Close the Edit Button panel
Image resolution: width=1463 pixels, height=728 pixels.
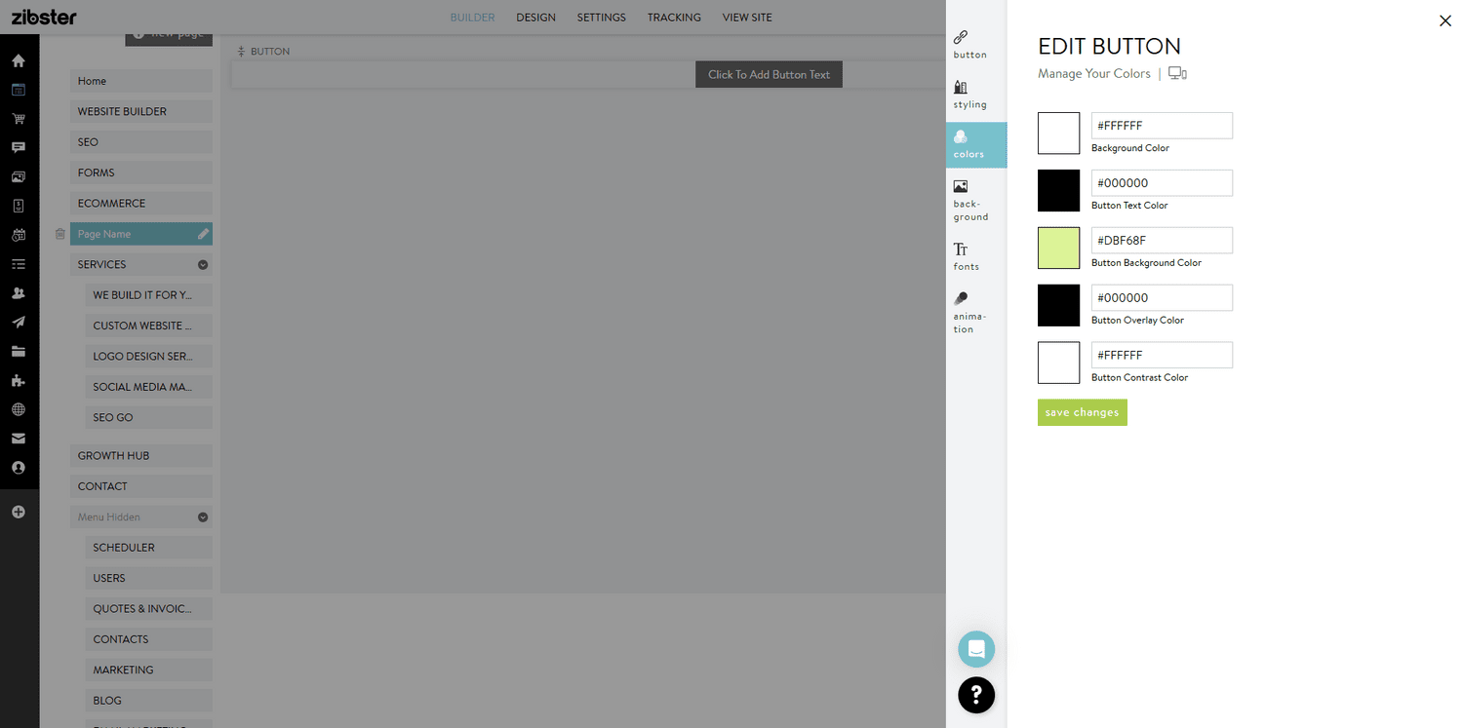coord(1444,20)
